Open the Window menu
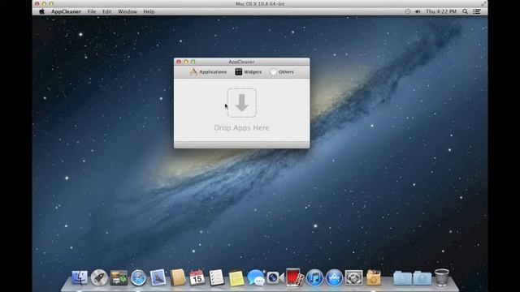Viewport: 520px width, 292px height. [128, 11]
